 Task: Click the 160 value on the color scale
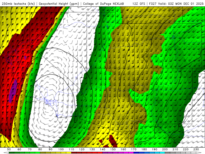point(124,149)
